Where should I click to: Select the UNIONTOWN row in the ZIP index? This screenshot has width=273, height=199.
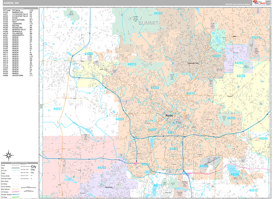click(18, 75)
